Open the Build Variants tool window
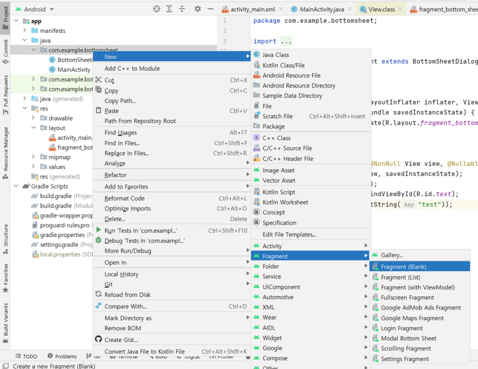 [5, 324]
